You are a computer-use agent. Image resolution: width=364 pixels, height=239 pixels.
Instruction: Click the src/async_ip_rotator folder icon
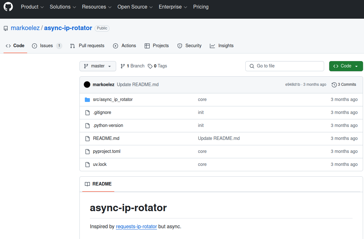pyautogui.click(x=87, y=99)
